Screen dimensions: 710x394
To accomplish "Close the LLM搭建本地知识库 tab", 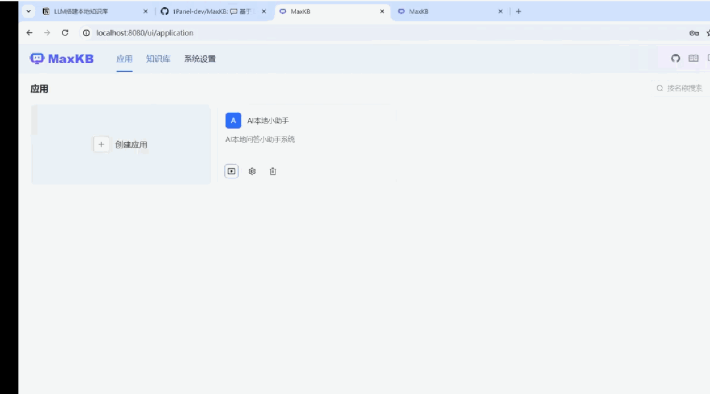I will point(145,11).
